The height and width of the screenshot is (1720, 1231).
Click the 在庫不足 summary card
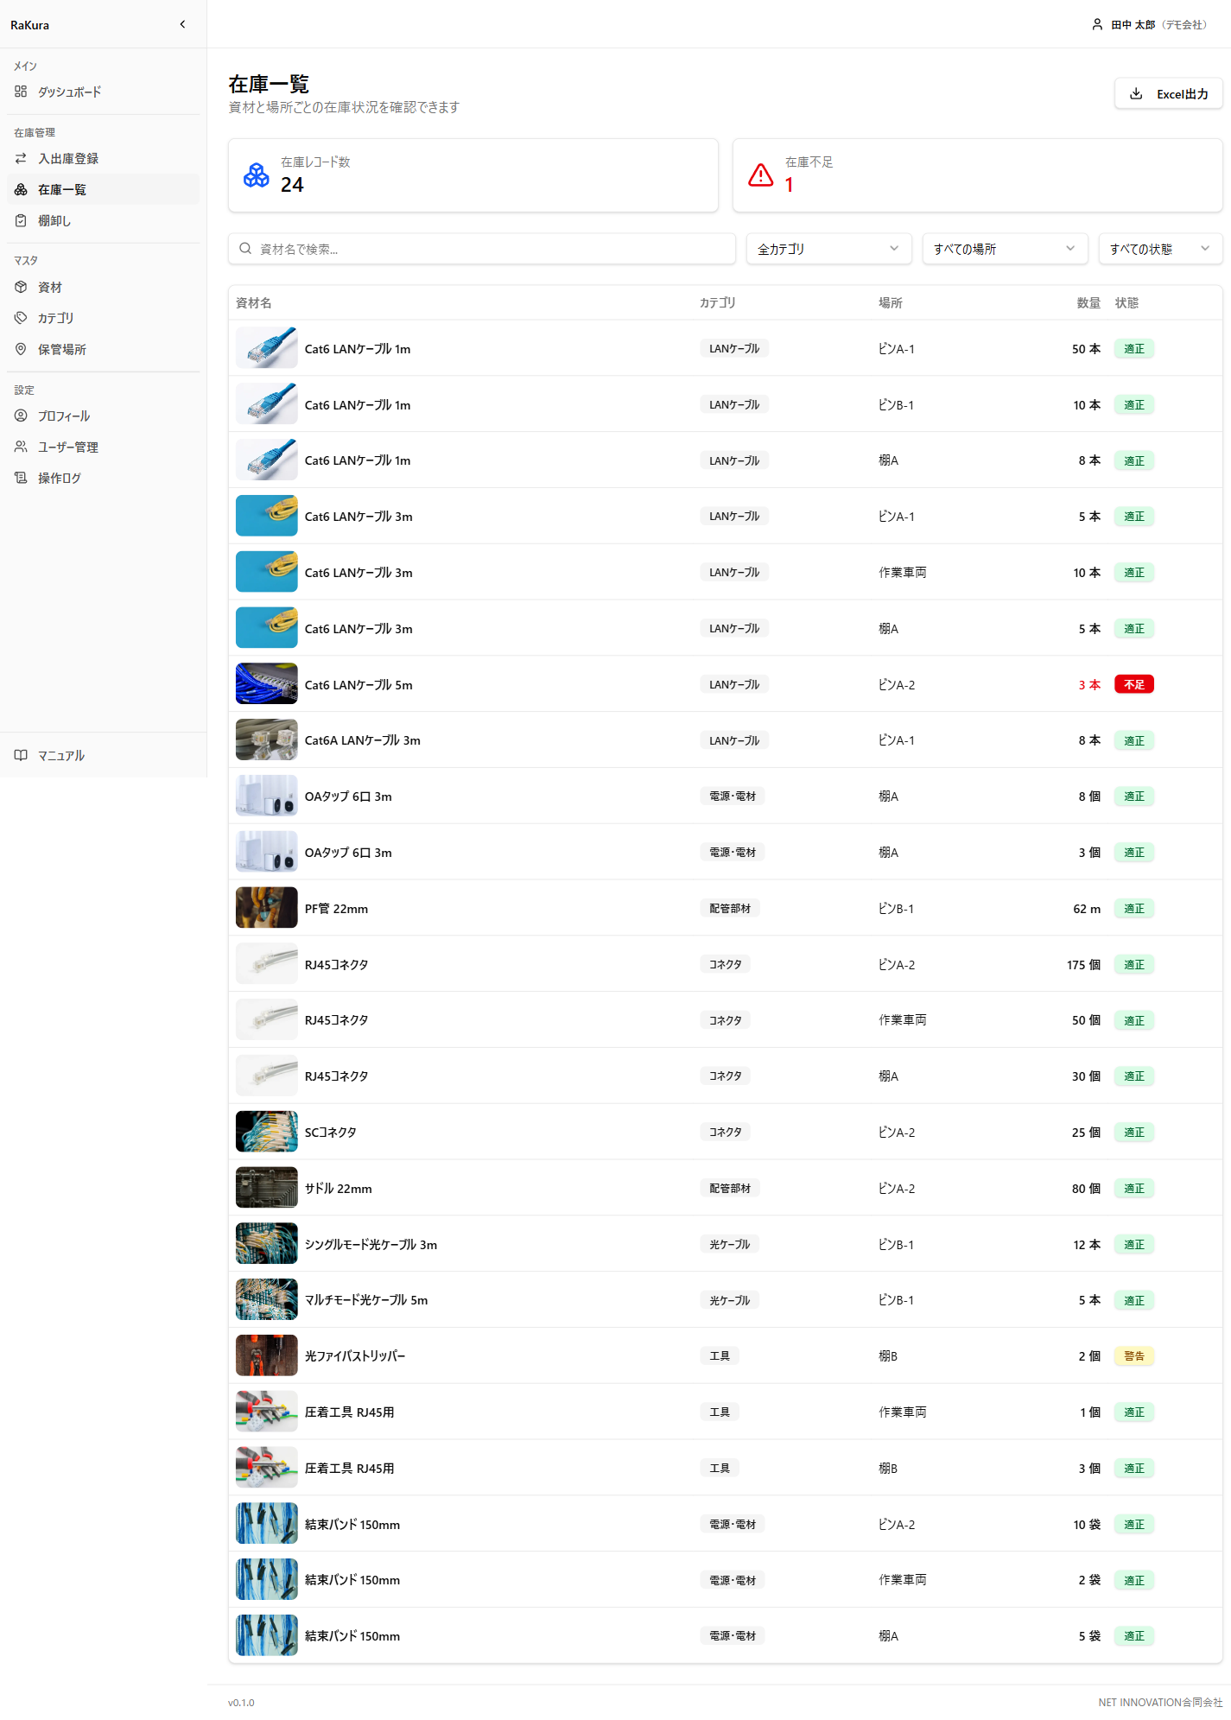[977, 175]
